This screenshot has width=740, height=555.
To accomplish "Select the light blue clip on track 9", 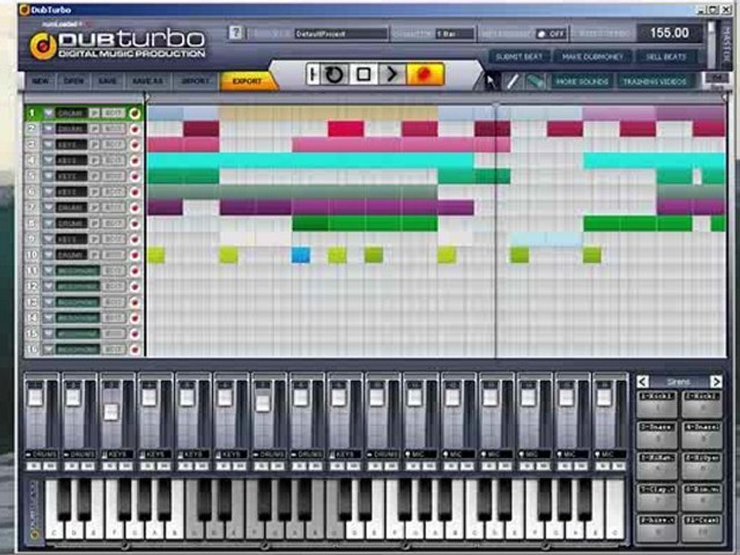I will (x=546, y=239).
